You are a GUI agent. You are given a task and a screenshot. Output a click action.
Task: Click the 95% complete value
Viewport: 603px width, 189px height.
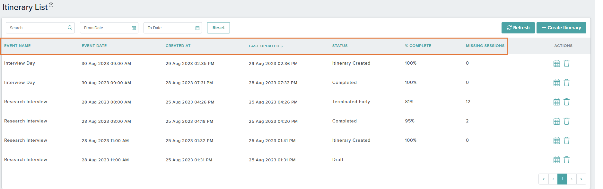(410, 121)
